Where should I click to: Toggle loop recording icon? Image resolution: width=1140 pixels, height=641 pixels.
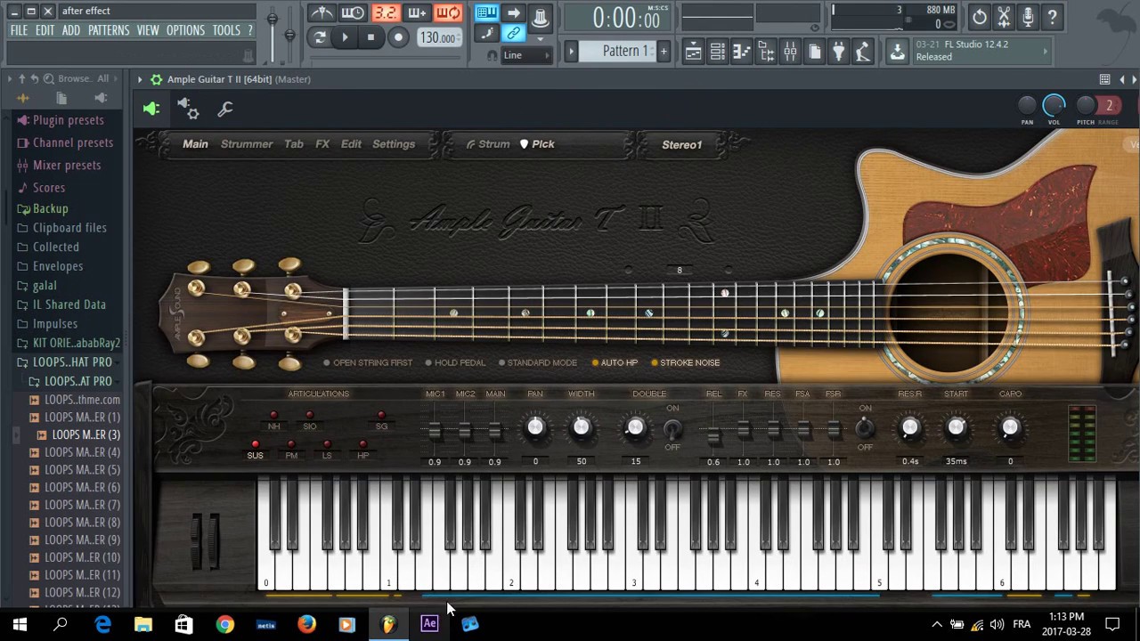click(449, 13)
